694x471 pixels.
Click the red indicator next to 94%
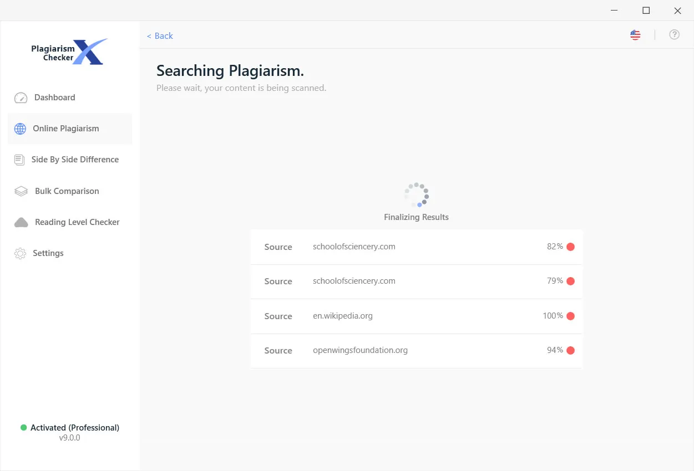pos(571,350)
